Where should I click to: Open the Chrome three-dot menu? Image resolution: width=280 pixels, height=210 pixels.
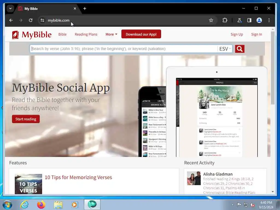[x=269, y=20]
